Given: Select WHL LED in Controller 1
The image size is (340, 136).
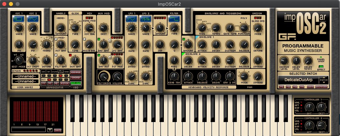Looking at the screenshot, I should coord(301,102).
